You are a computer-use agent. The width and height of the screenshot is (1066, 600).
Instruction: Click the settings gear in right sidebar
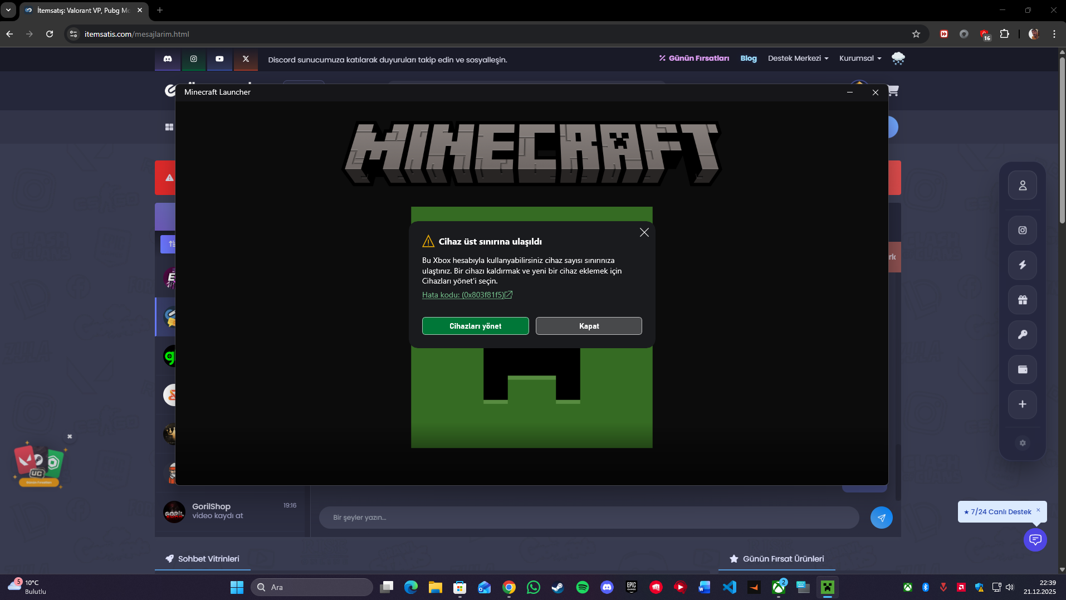[1023, 443]
